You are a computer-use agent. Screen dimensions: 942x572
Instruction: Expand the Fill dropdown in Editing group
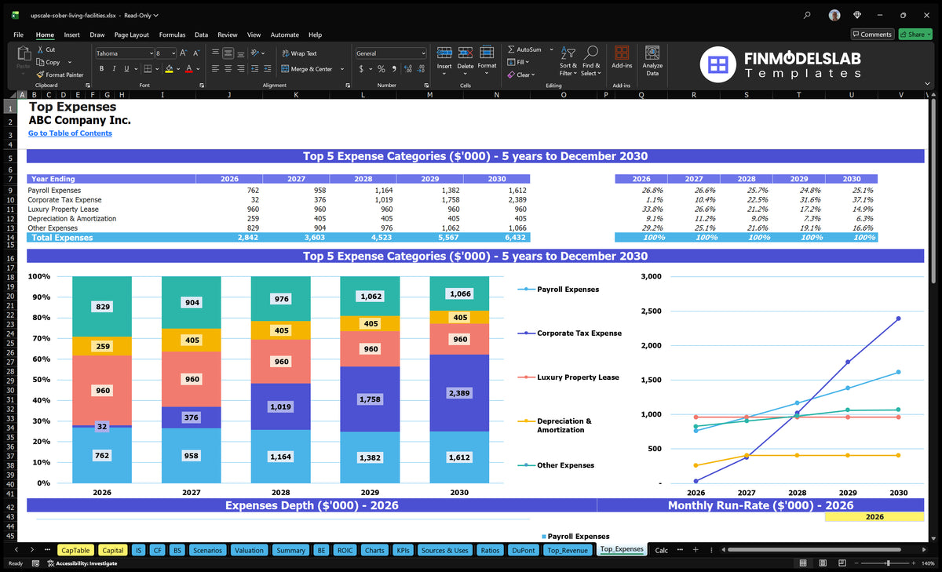(x=528, y=62)
